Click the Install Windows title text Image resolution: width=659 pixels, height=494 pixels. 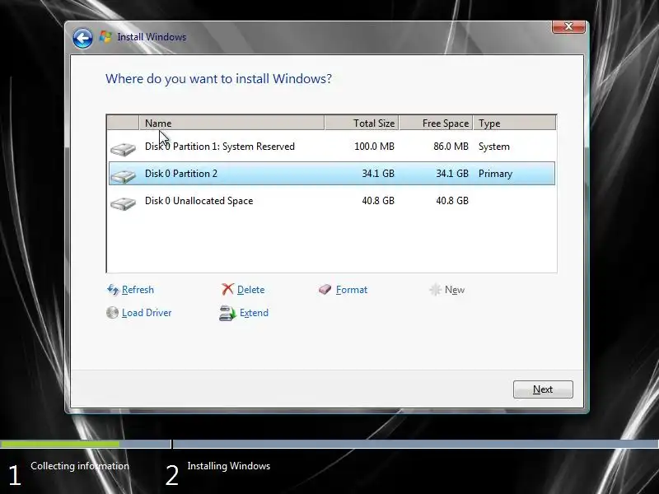point(152,37)
